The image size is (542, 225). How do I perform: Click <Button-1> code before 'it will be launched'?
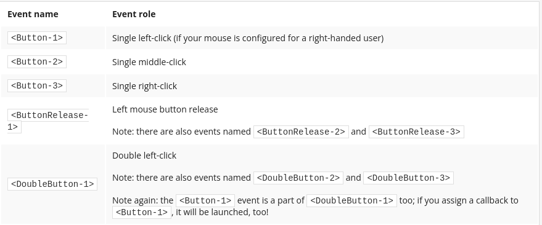[x=142, y=212]
